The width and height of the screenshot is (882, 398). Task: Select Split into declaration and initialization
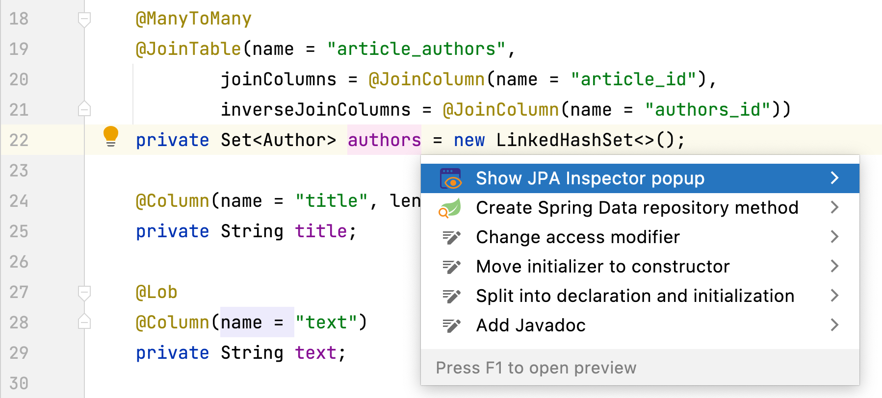pos(635,296)
